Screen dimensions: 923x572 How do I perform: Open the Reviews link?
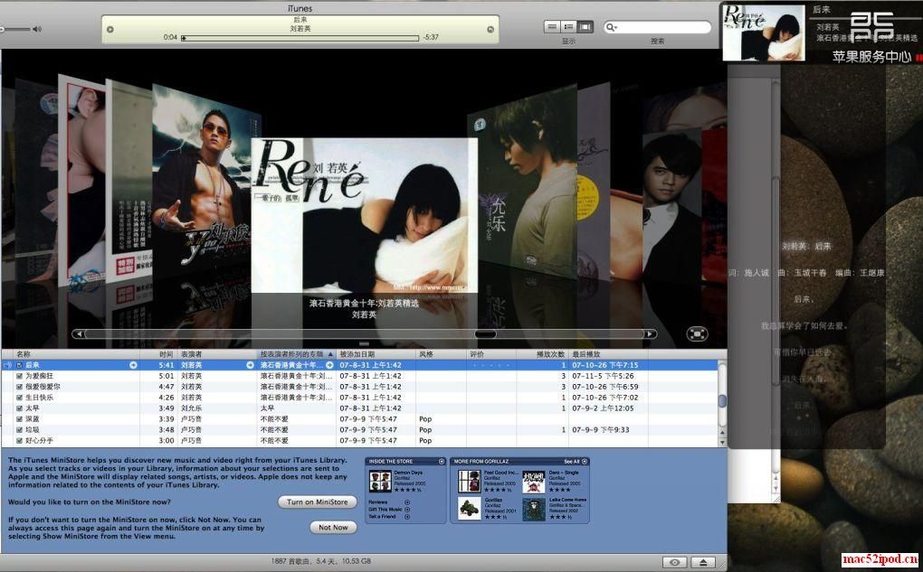[378, 502]
